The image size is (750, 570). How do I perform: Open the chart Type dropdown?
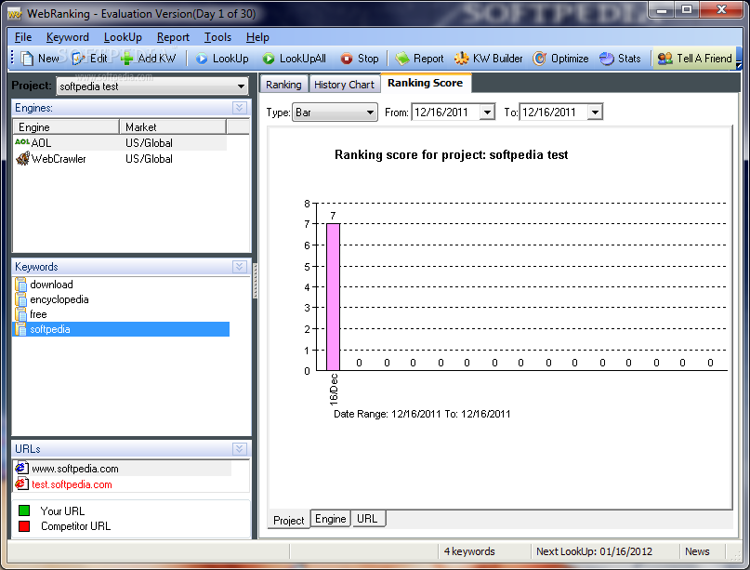point(335,113)
